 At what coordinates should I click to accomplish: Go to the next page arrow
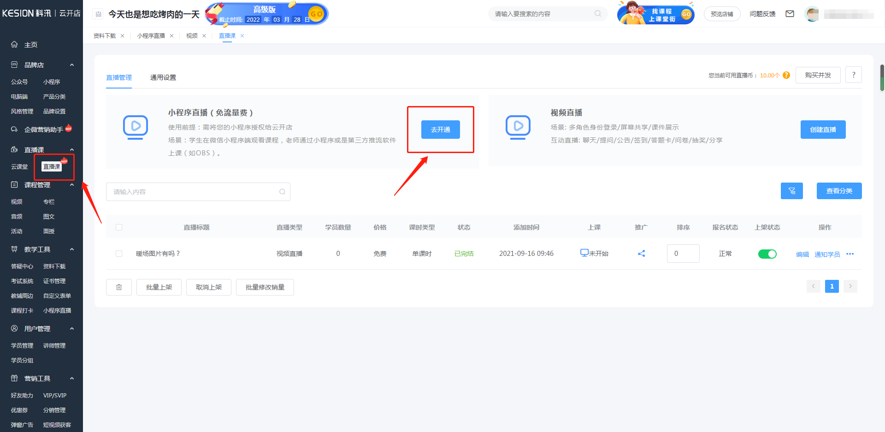(x=850, y=286)
